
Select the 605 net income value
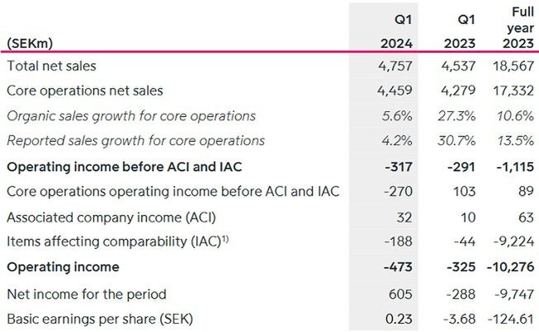coord(400,293)
